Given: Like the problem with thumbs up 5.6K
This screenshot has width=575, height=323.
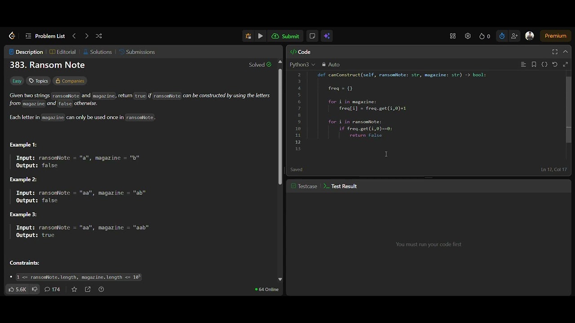Looking at the screenshot, I should tap(18, 289).
